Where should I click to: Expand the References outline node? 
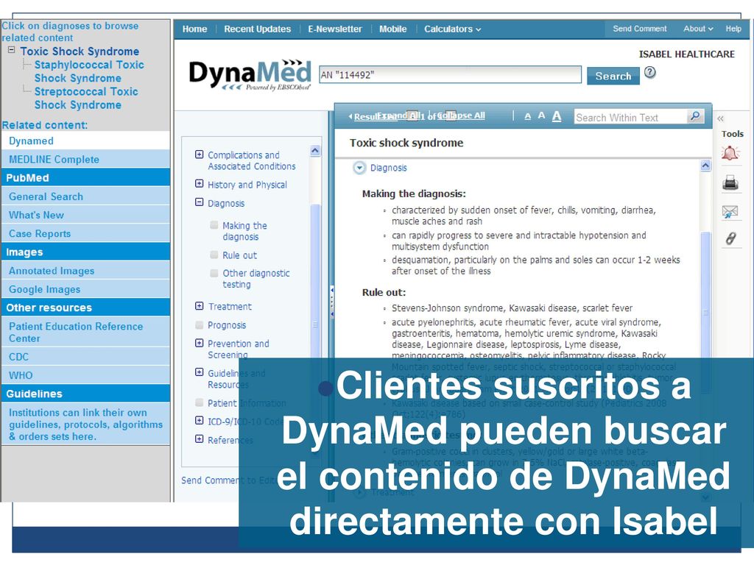click(x=199, y=438)
